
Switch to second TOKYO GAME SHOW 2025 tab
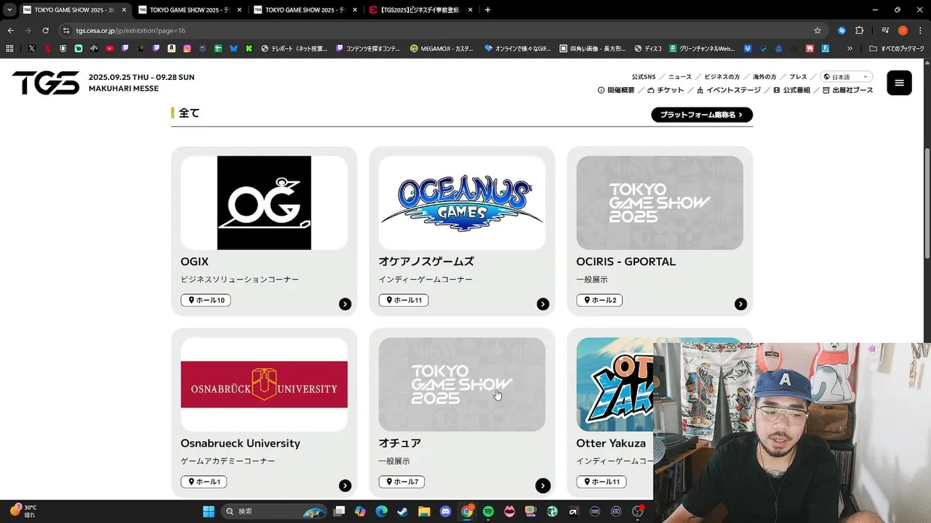(189, 10)
